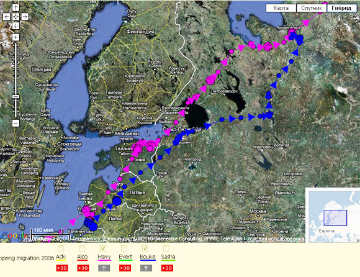
Task: Open the Evert name link
Action: 125,257
